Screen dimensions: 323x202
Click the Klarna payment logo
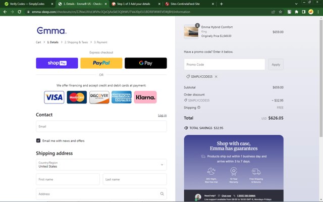point(145,97)
